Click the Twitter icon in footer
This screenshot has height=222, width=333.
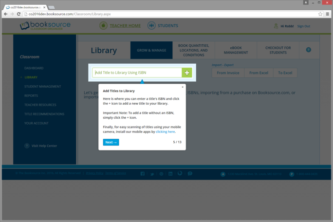coord(152,174)
